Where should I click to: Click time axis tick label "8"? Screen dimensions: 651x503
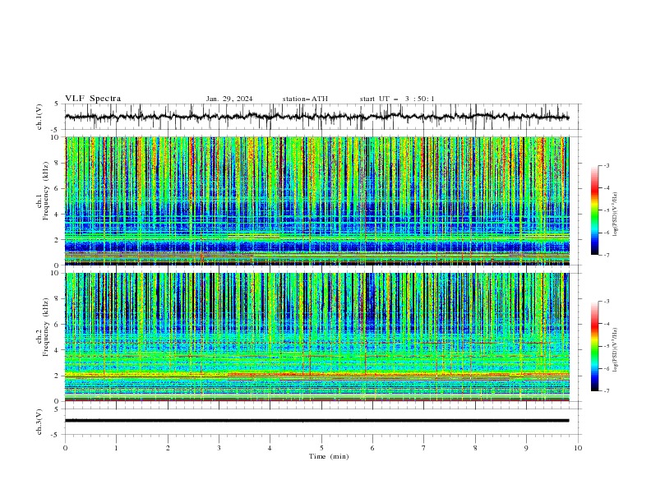475,448
